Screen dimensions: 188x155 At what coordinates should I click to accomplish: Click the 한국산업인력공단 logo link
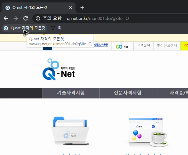101,45
